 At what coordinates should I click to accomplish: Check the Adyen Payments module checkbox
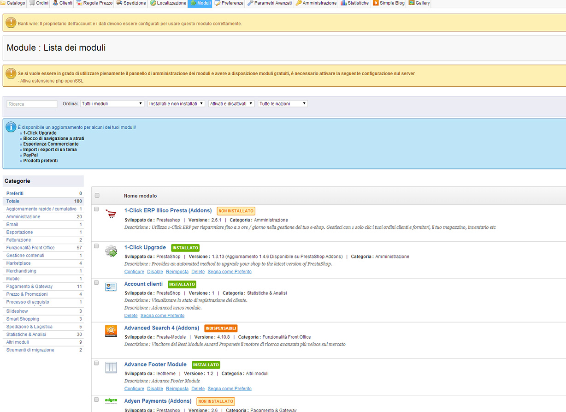(96, 400)
